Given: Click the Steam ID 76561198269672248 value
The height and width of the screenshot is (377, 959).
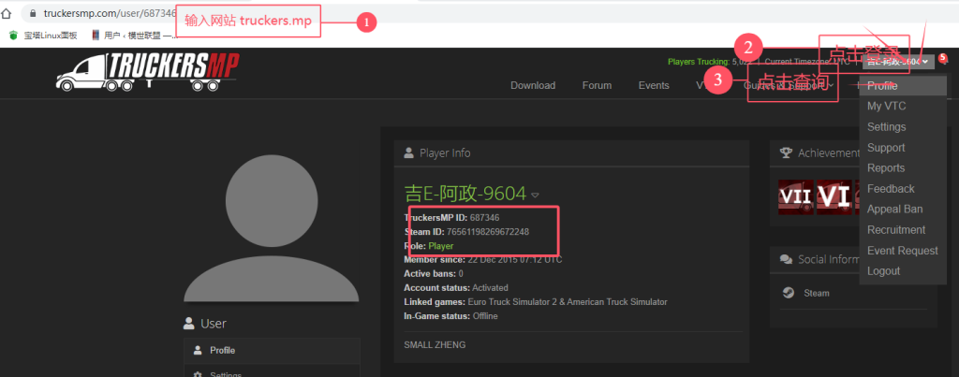Looking at the screenshot, I should click(488, 232).
